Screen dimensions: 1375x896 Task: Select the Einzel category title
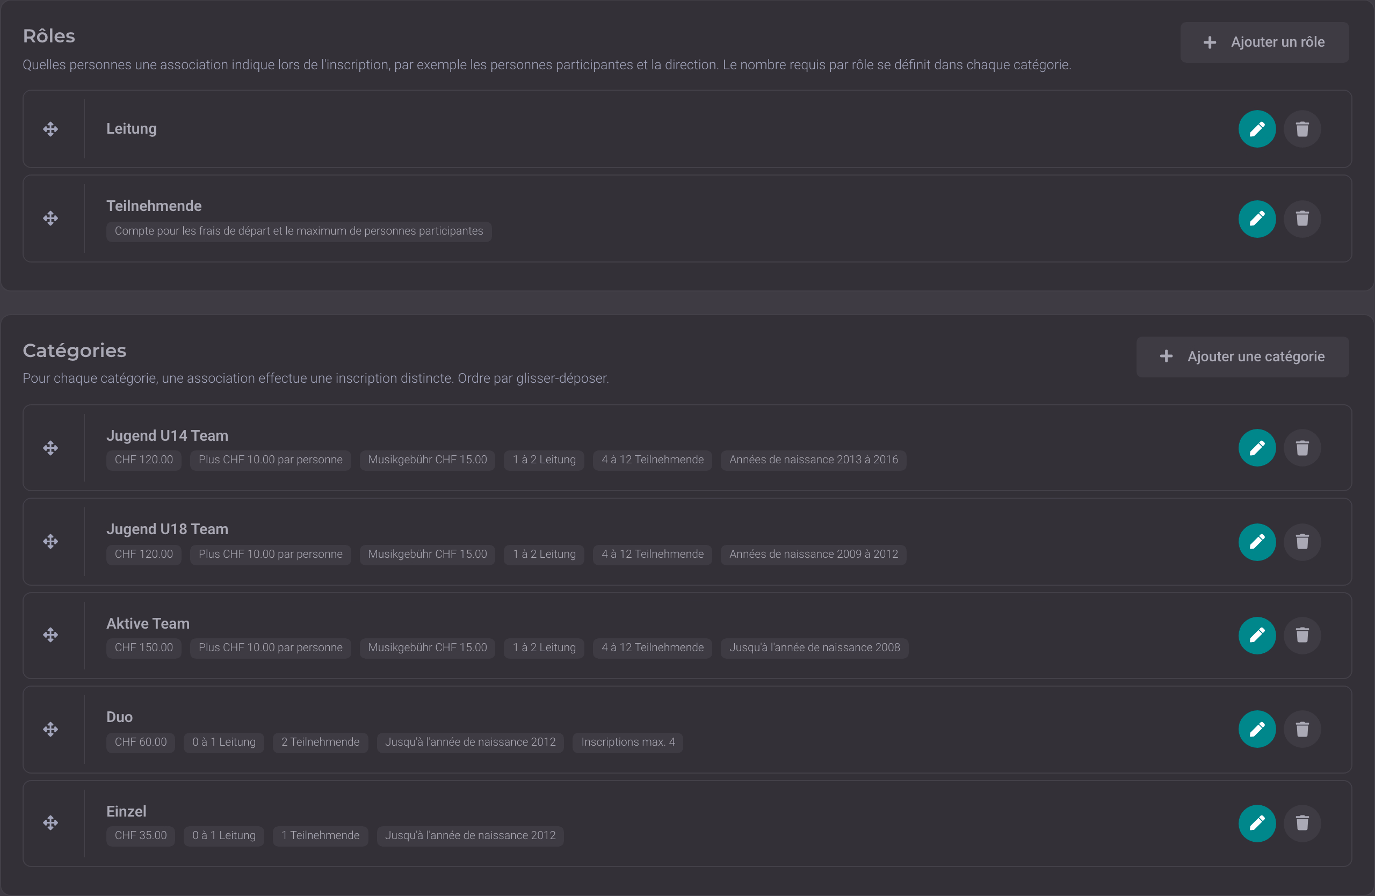[126, 811]
